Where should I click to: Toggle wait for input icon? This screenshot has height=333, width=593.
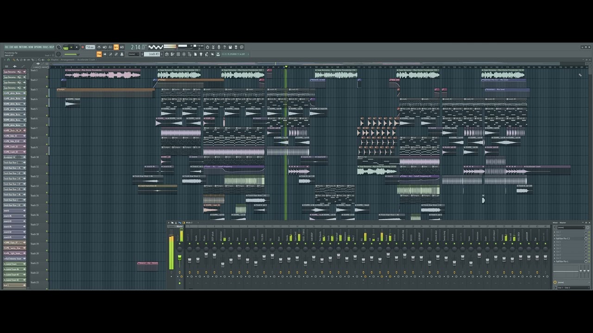(105, 47)
